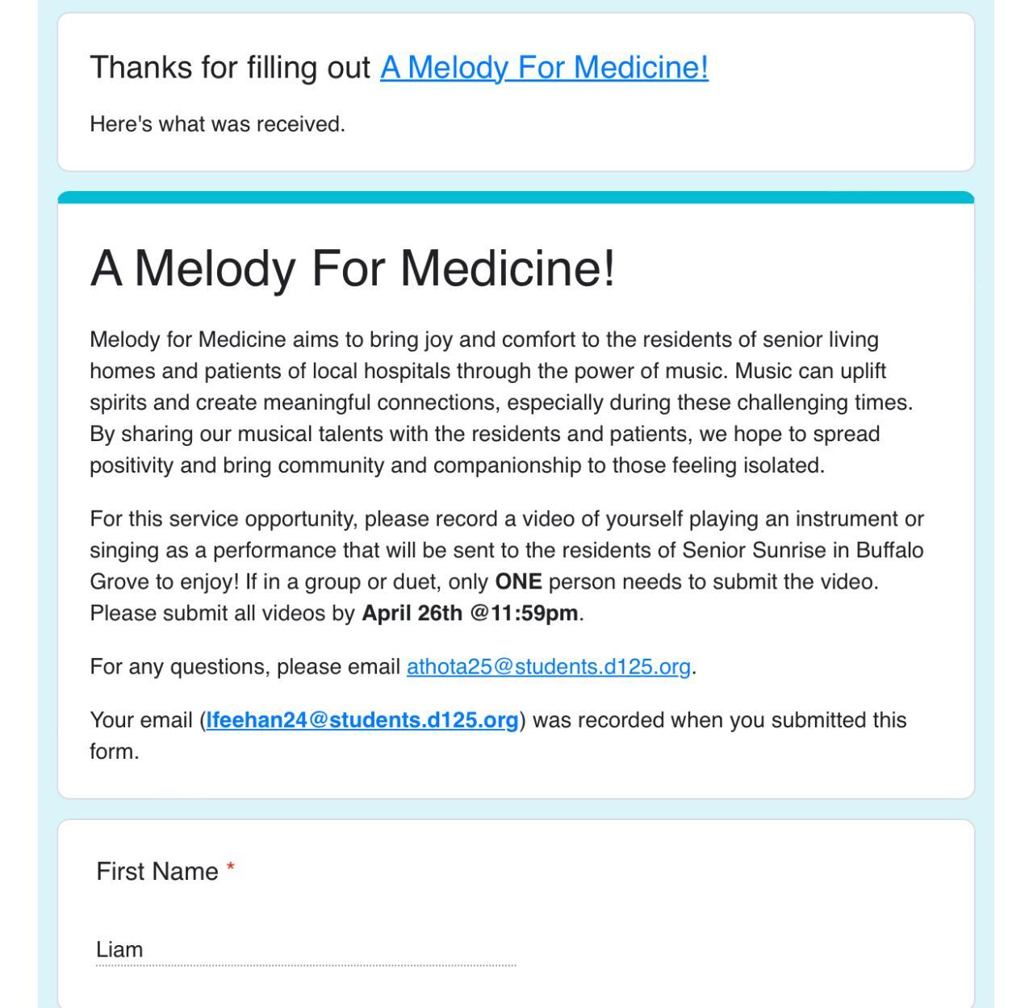
Task: Click the dotted underline below Liam
Action: click(x=306, y=964)
